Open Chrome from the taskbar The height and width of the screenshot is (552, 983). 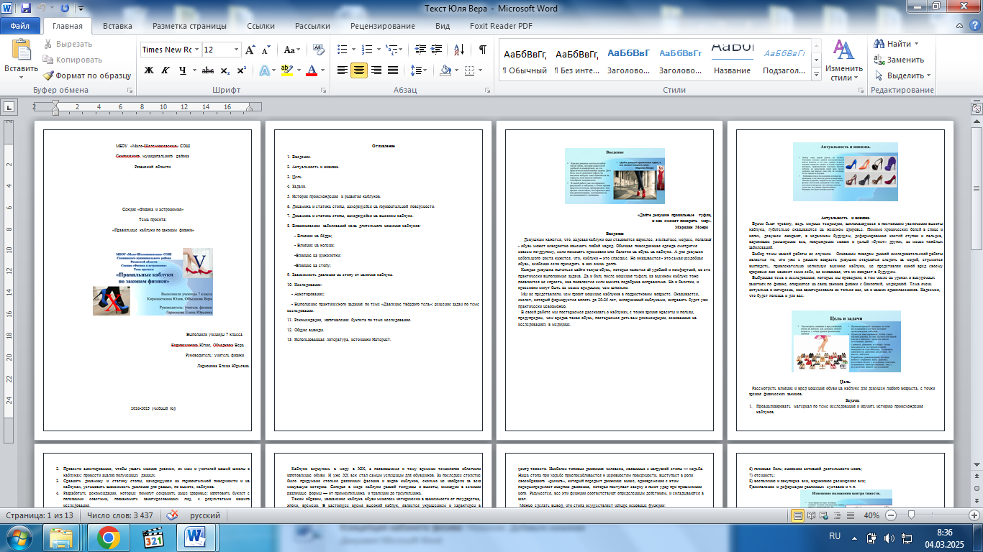coord(109,537)
